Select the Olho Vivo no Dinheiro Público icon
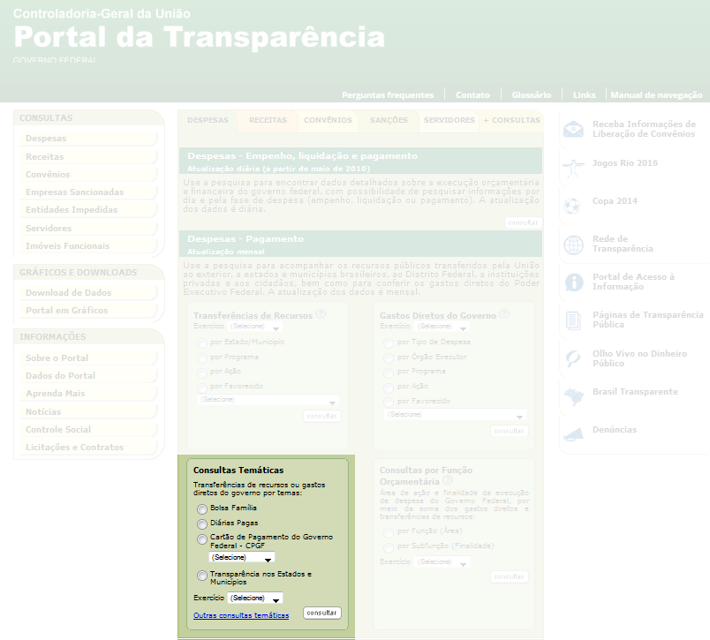 click(x=572, y=358)
